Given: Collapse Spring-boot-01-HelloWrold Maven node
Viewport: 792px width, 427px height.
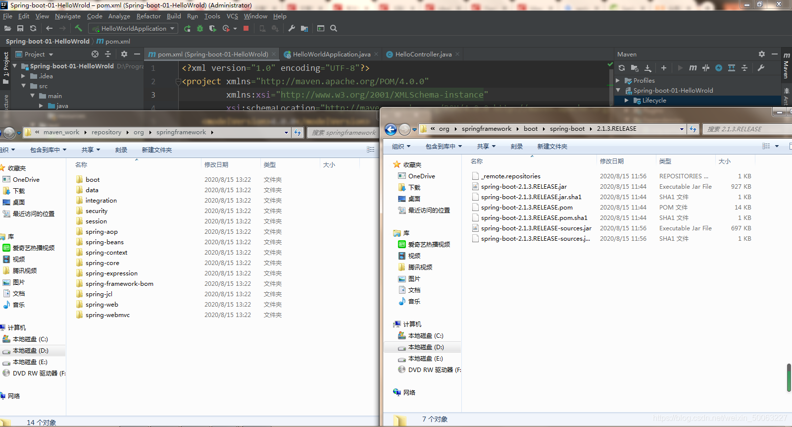Looking at the screenshot, I should 618,91.
